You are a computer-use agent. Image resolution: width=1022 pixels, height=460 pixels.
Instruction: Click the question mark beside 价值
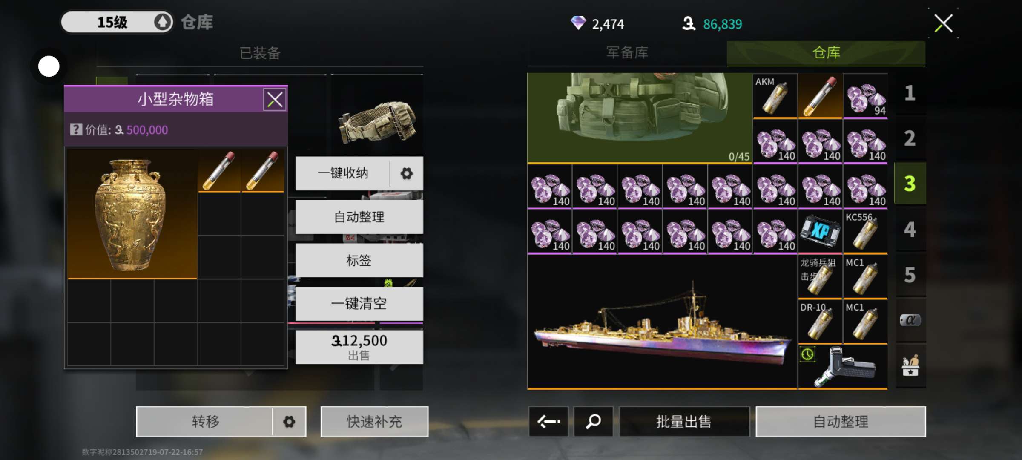(76, 129)
